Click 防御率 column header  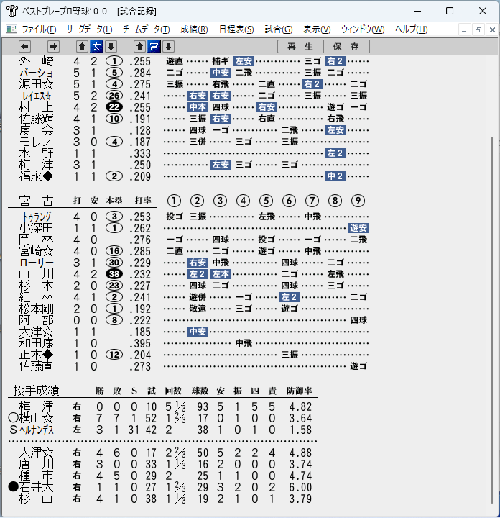299,391
